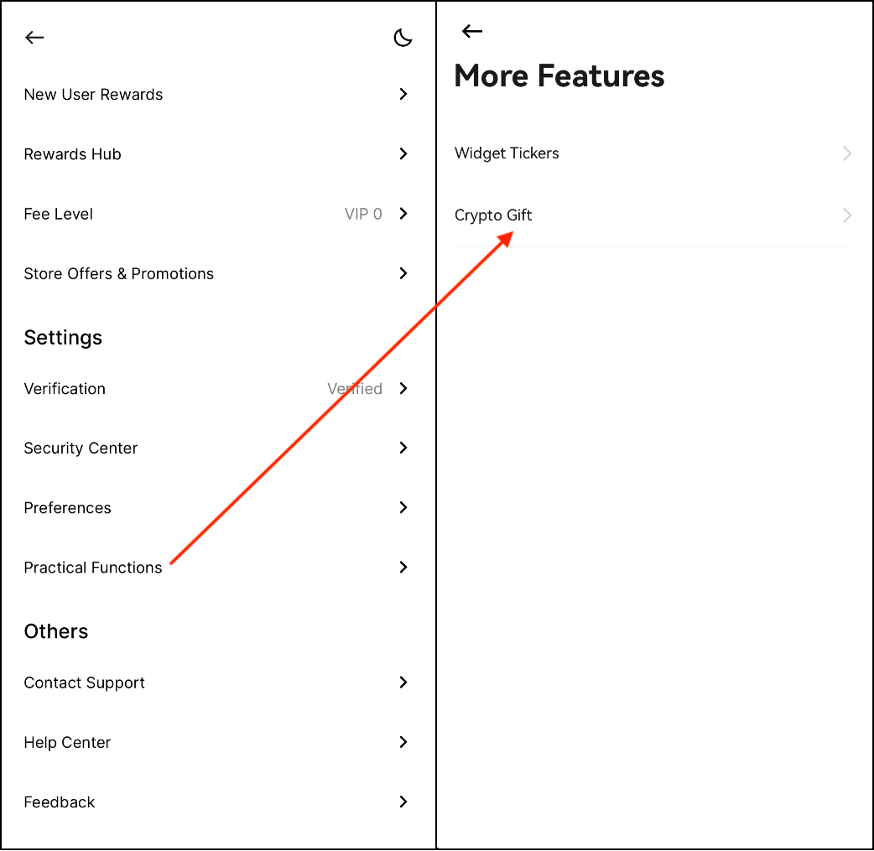Toggle dark mode with the moon icon

tap(403, 38)
